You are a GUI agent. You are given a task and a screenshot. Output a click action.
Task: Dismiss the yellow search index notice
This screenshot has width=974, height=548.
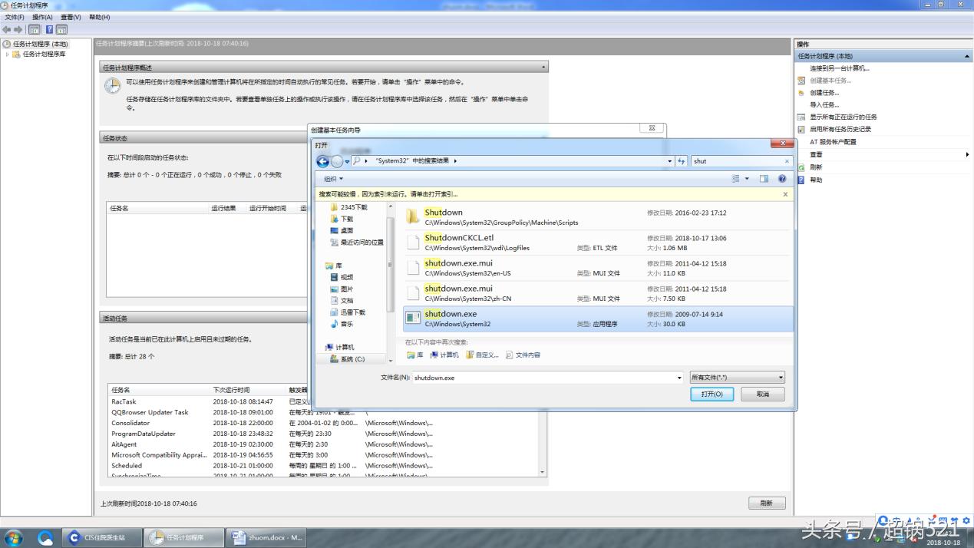pyautogui.click(x=784, y=194)
